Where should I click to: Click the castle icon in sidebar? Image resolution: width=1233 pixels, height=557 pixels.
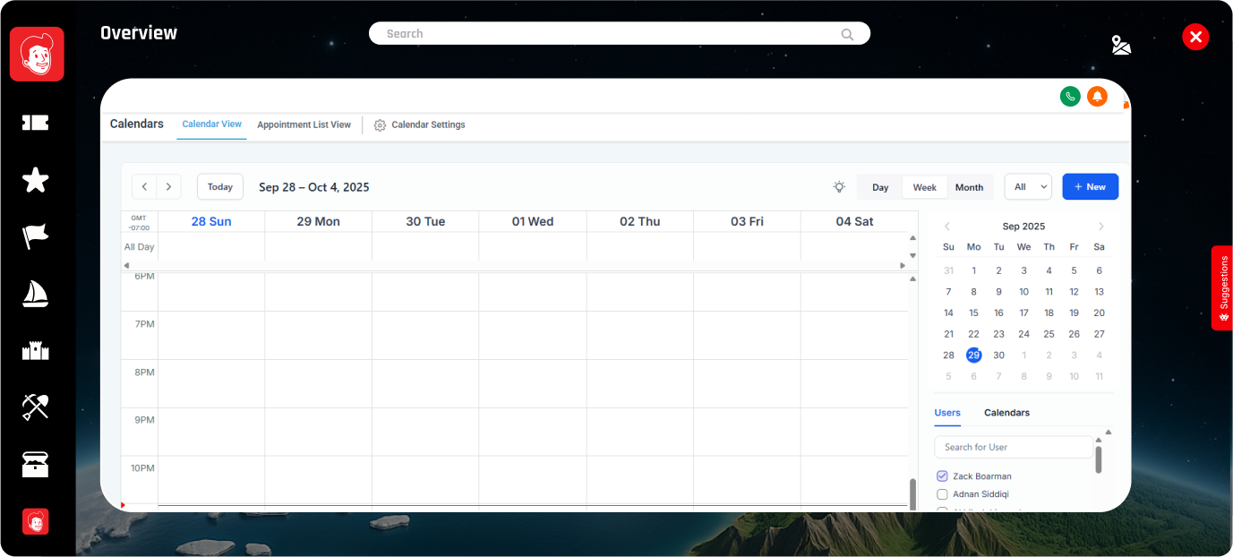tap(36, 350)
